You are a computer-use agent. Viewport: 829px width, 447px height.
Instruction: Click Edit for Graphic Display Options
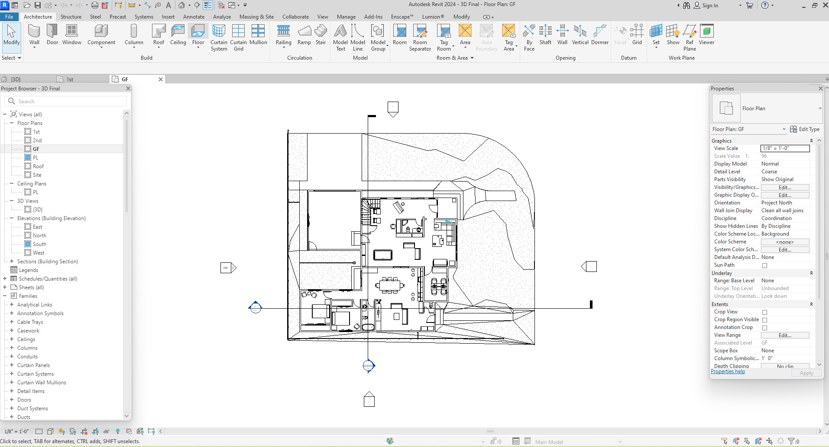pos(785,195)
